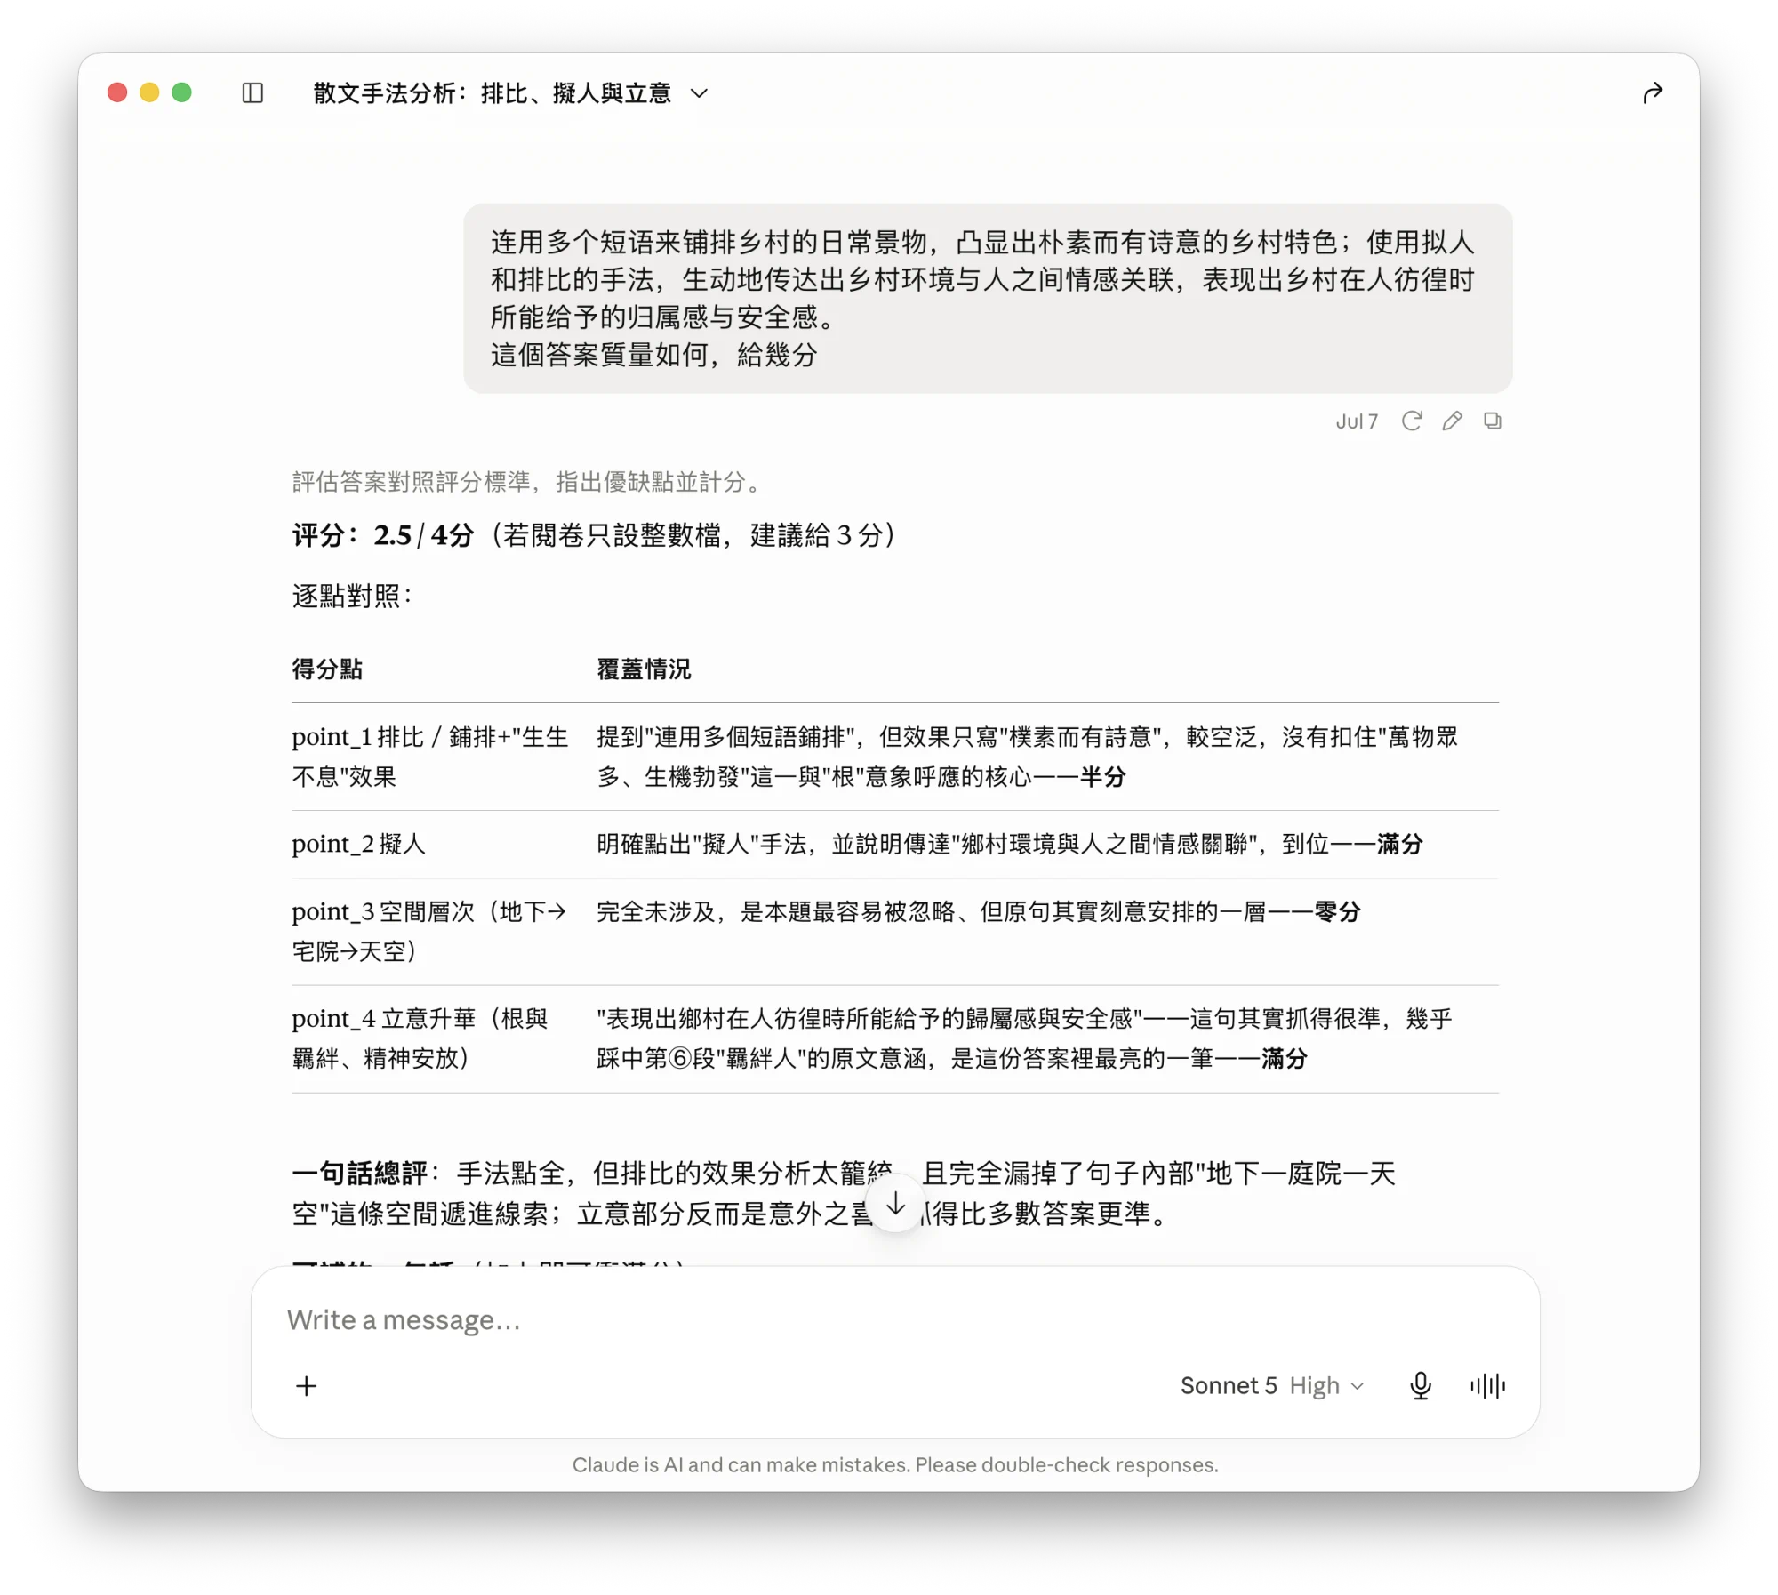The height and width of the screenshot is (1595, 1778).
Task: Select the point_2 擬人 cell
Action: (x=359, y=844)
